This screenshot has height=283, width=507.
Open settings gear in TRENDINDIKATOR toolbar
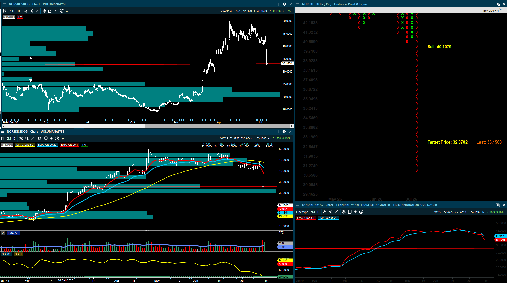click(x=344, y=212)
